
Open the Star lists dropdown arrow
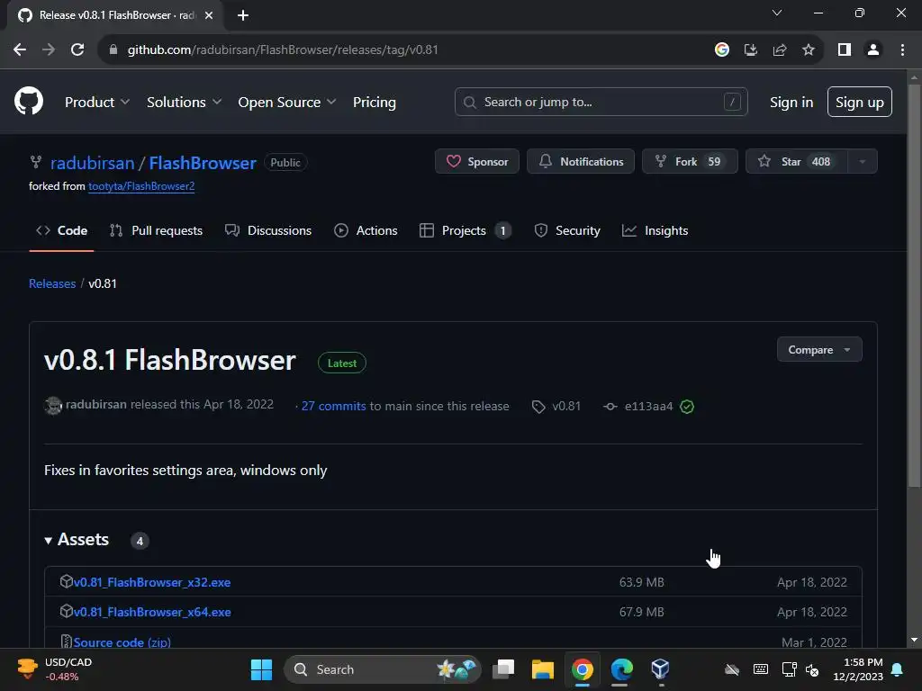coord(862,162)
